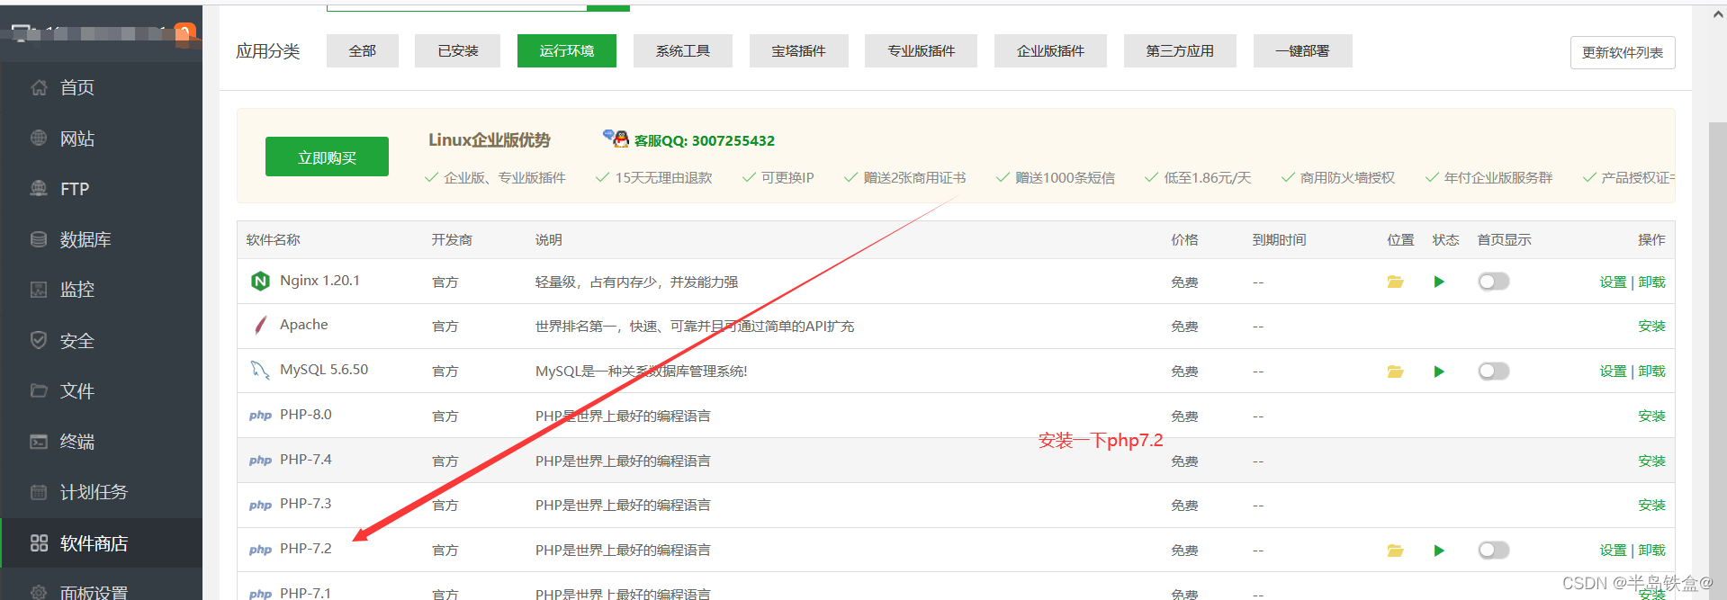Screen dimensions: 1727x600
Task: Click Nginx running status play icon
Action: [x=1439, y=282]
